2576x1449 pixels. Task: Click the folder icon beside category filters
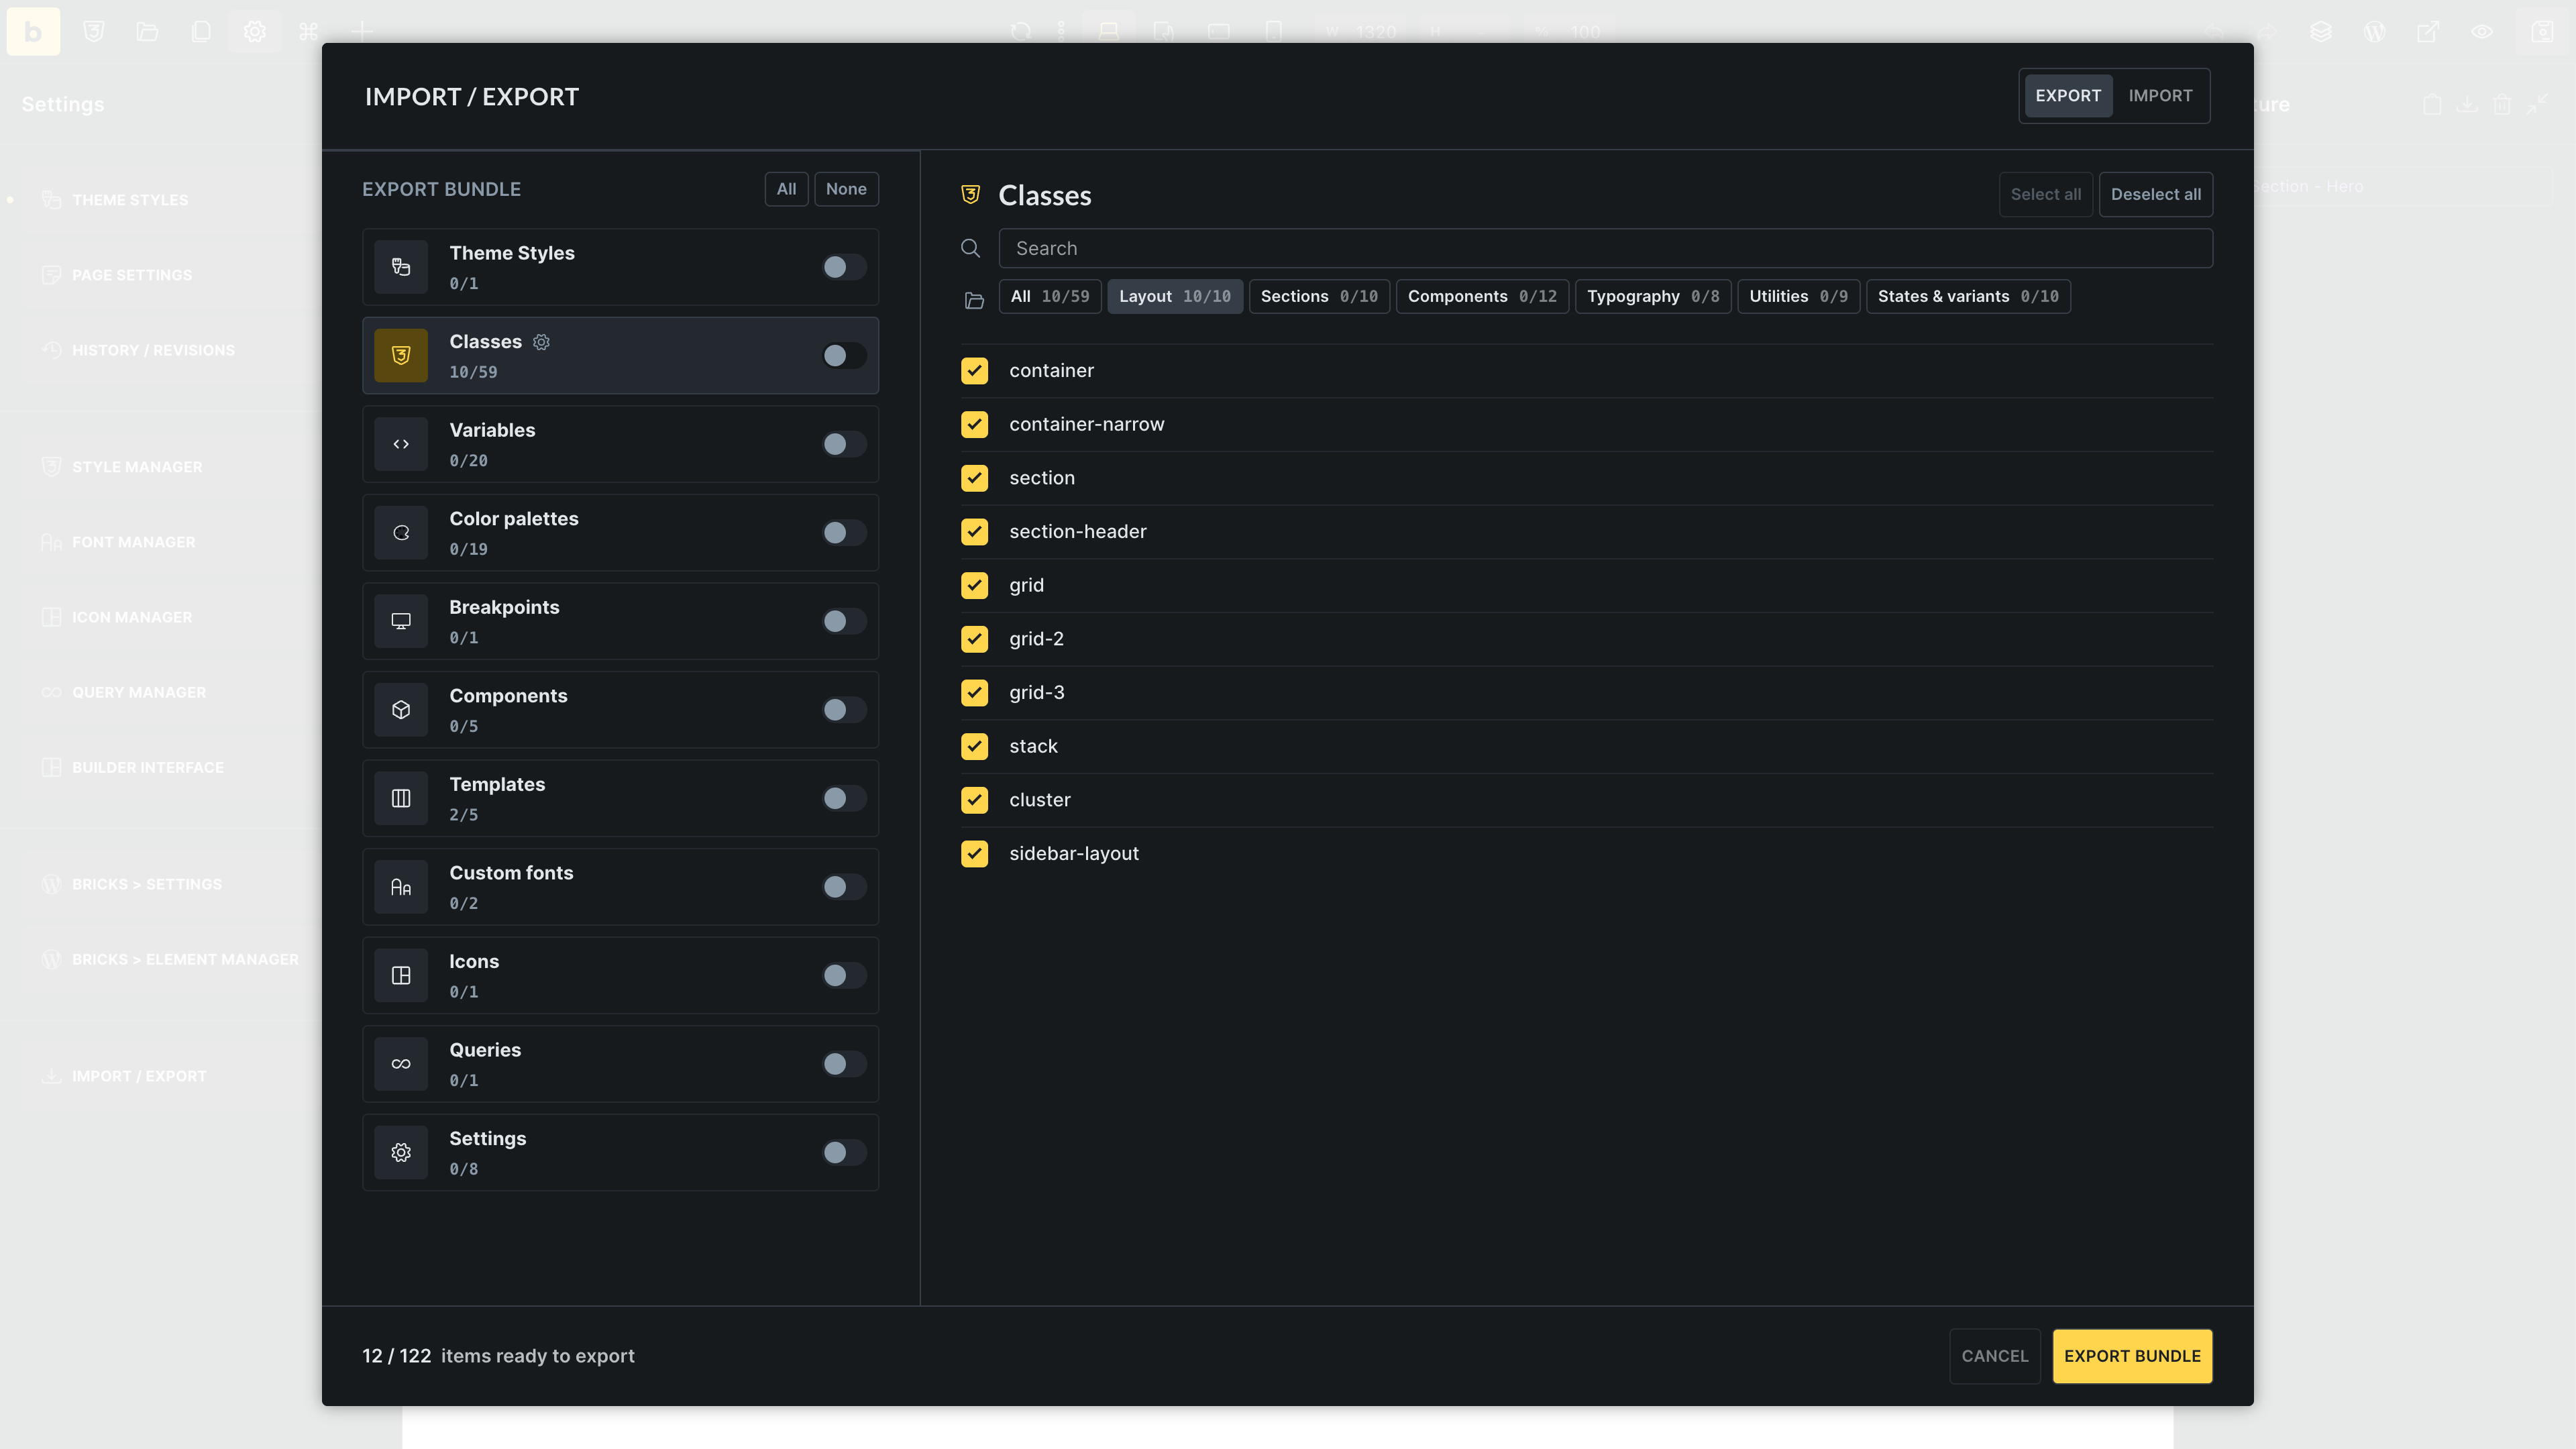point(974,300)
